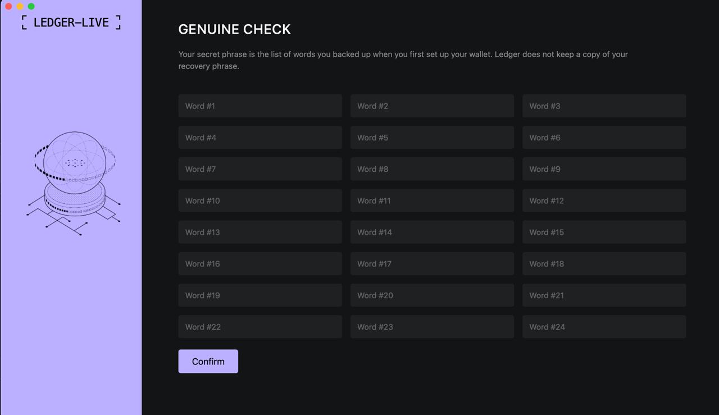Click into the Word #15 input
The height and width of the screenshot is (415, 719).
coord(604,232)
